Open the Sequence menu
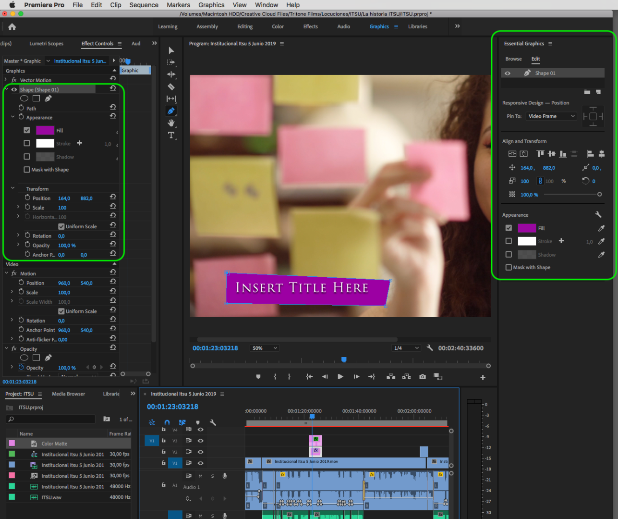 144,5
